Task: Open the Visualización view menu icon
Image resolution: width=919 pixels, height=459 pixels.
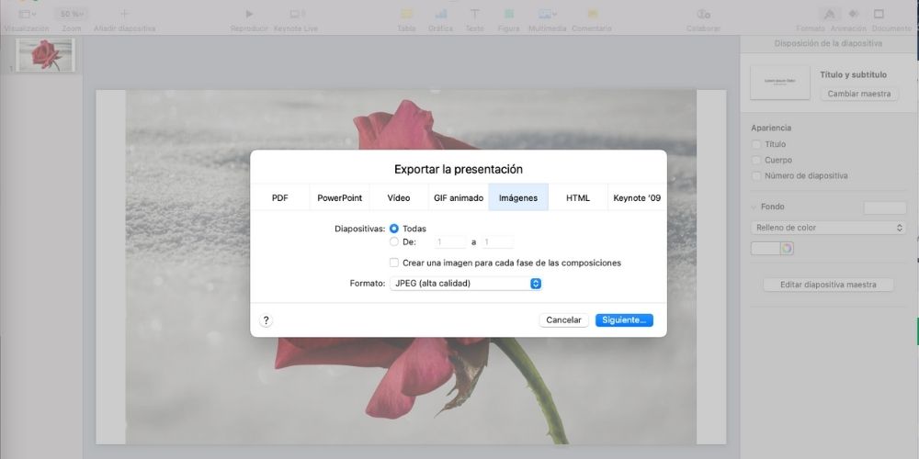Action: (x=27, y=14)
